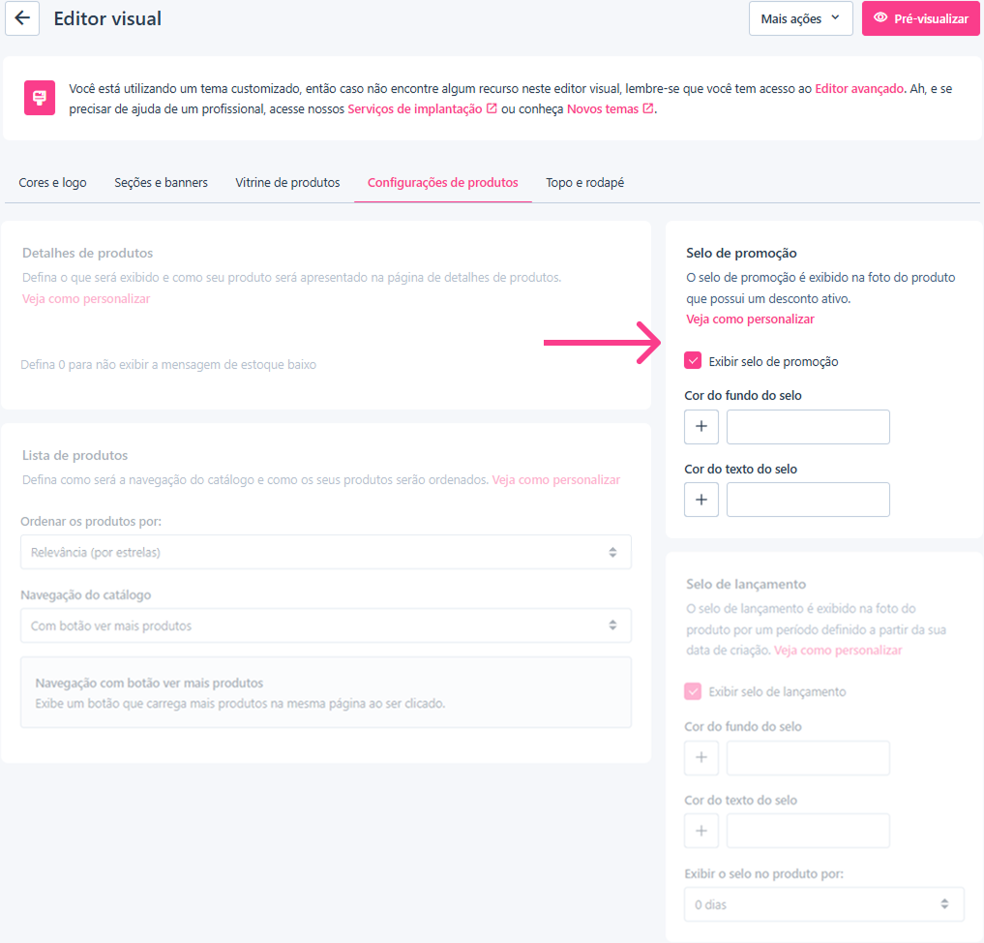Click external link icon beside Novos temas
This screenshot has height=943, width=984.
pos(647,108)
